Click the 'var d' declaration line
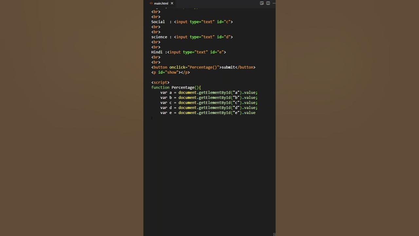 209,108
